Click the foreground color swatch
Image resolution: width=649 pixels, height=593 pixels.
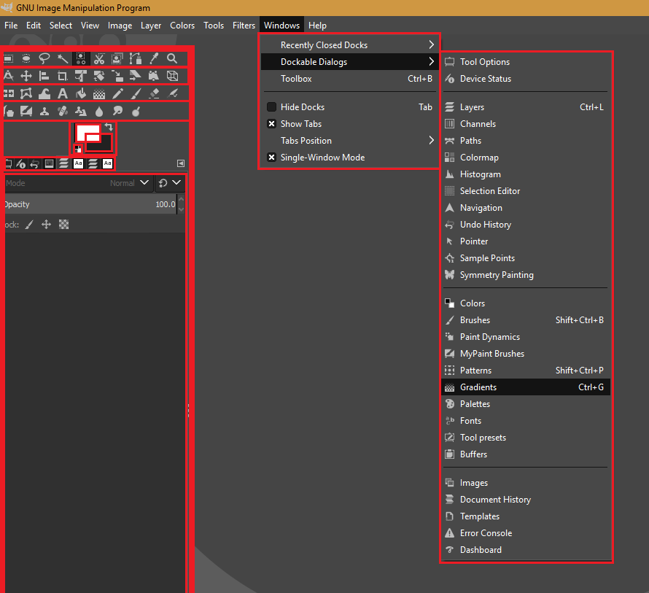pos(88,132)
